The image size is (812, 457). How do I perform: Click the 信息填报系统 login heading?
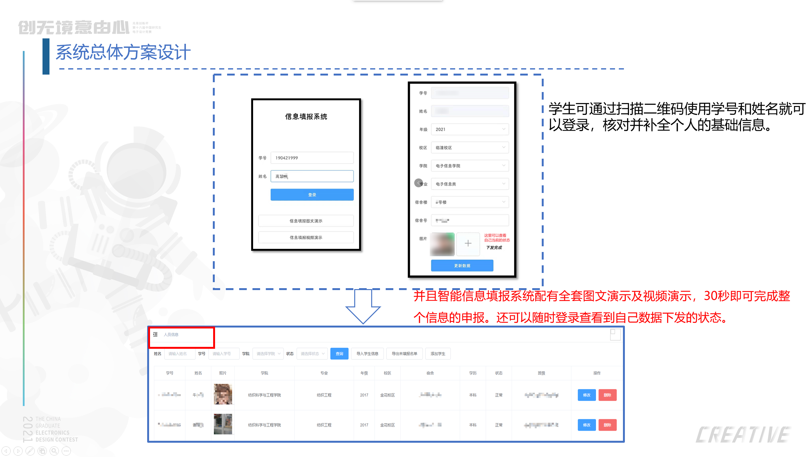pos(306,116)
